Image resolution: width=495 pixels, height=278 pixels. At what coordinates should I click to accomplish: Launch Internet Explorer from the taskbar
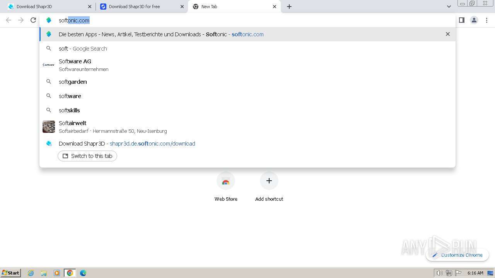[x=31, y=273]
